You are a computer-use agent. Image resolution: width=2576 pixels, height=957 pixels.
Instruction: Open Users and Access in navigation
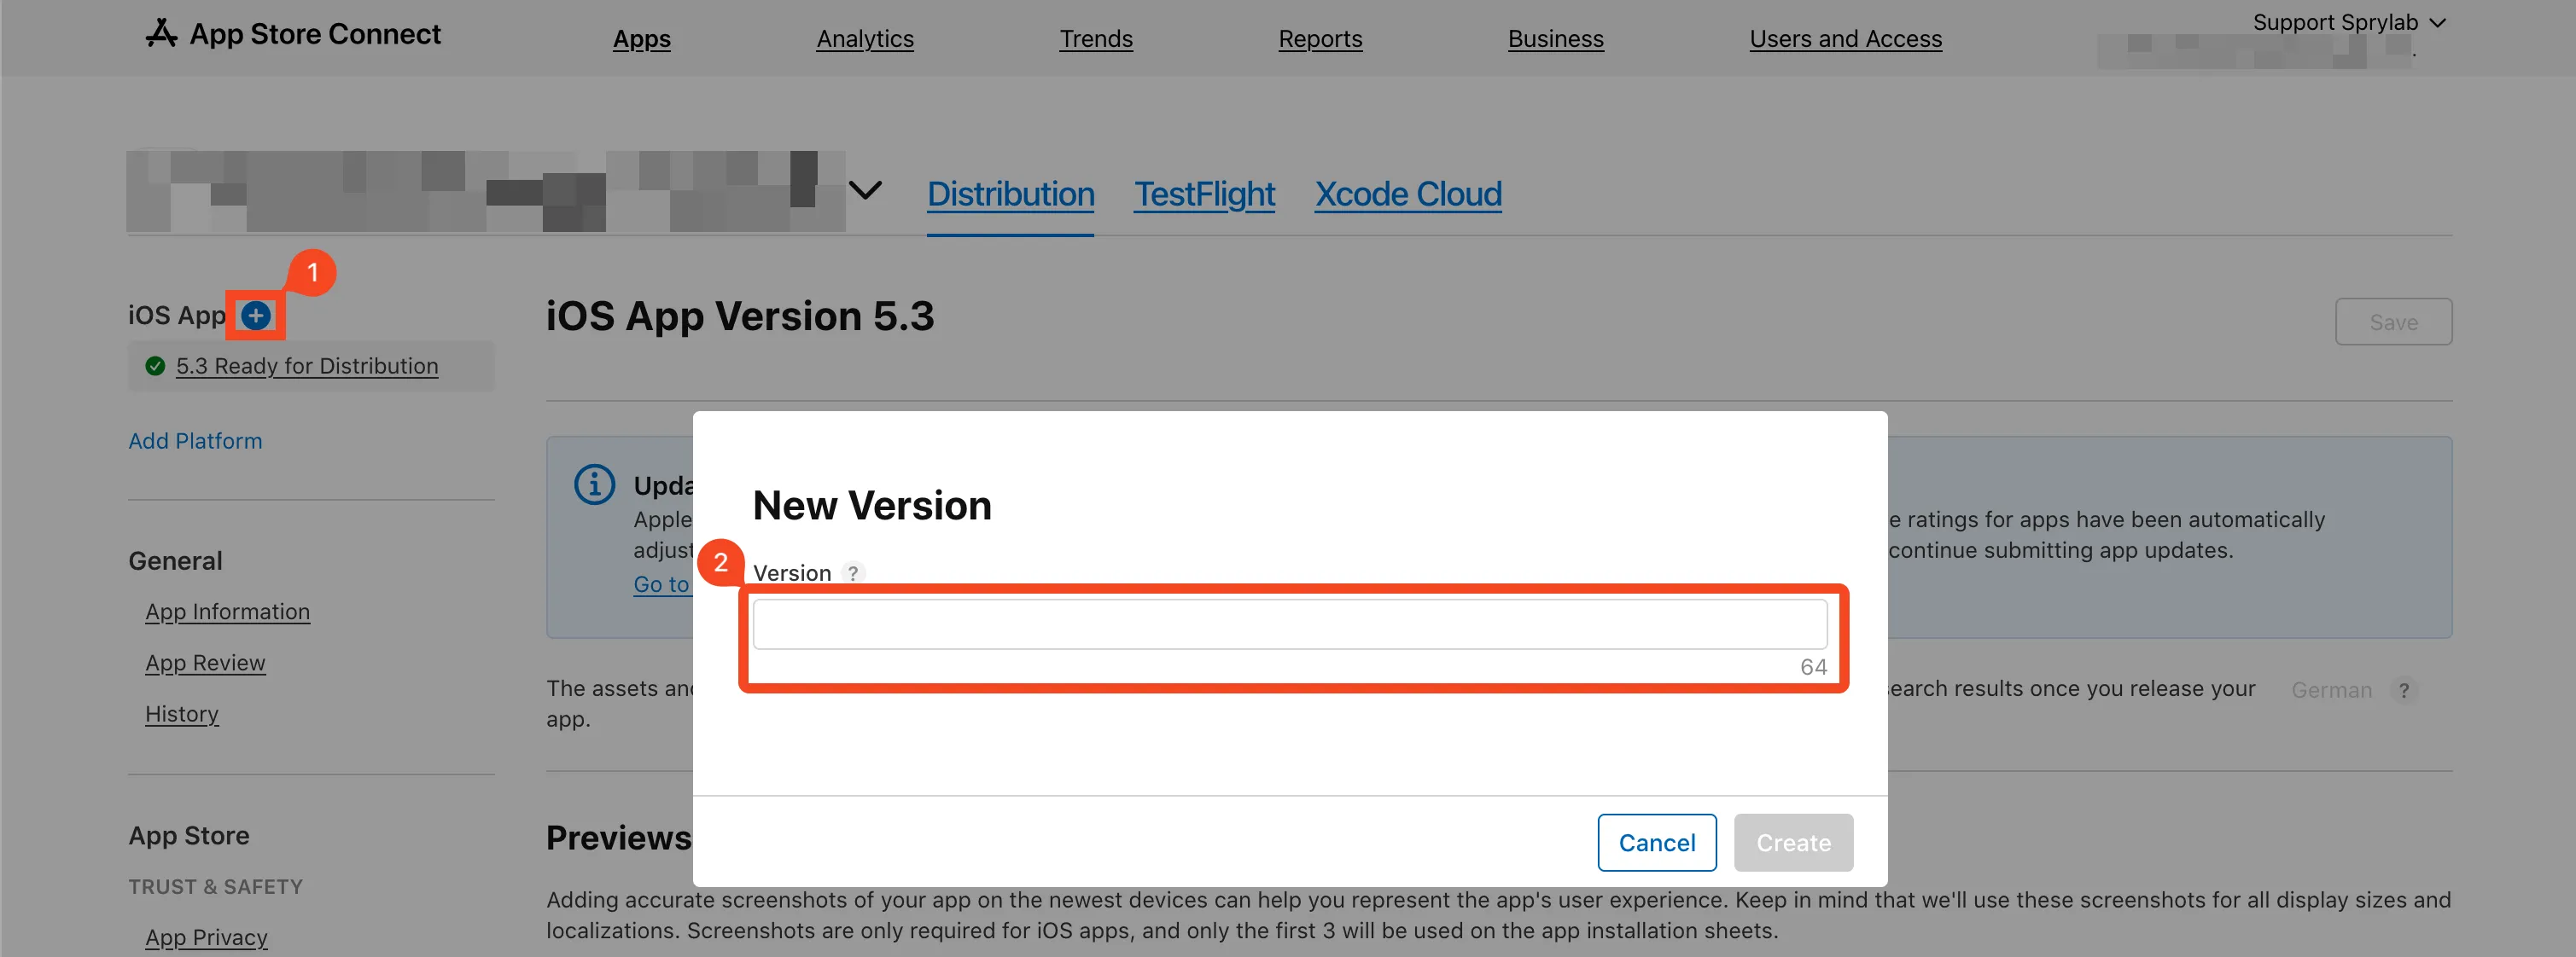1845,39
